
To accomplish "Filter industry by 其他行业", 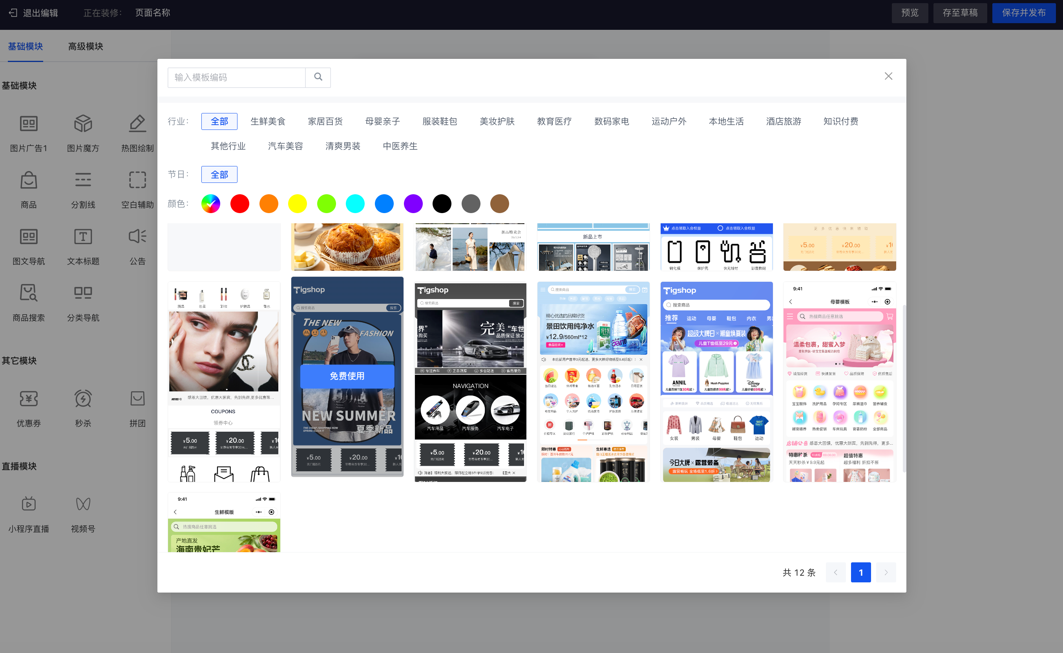I will tap(228, 146).
